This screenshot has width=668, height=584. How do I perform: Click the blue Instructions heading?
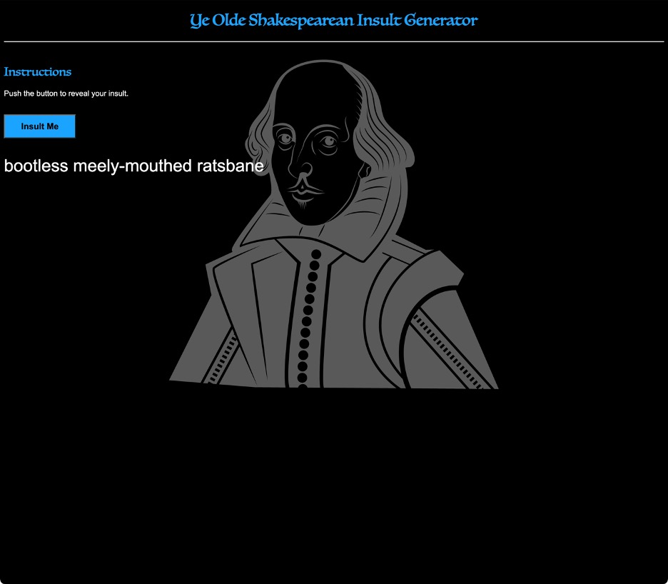(x=36, y=71)
